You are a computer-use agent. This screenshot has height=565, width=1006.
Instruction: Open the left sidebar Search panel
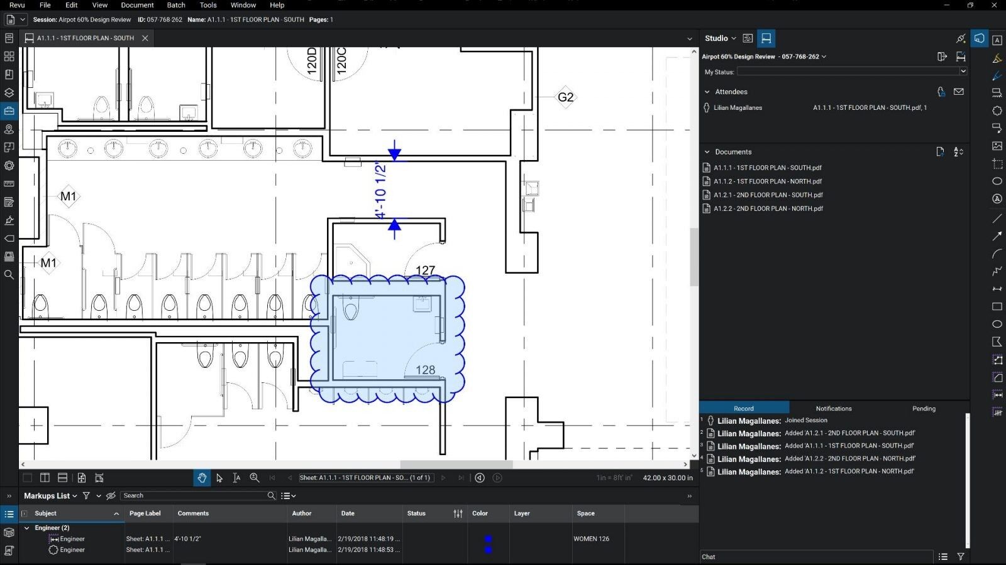pyautogui.click(x=9, y=274)
